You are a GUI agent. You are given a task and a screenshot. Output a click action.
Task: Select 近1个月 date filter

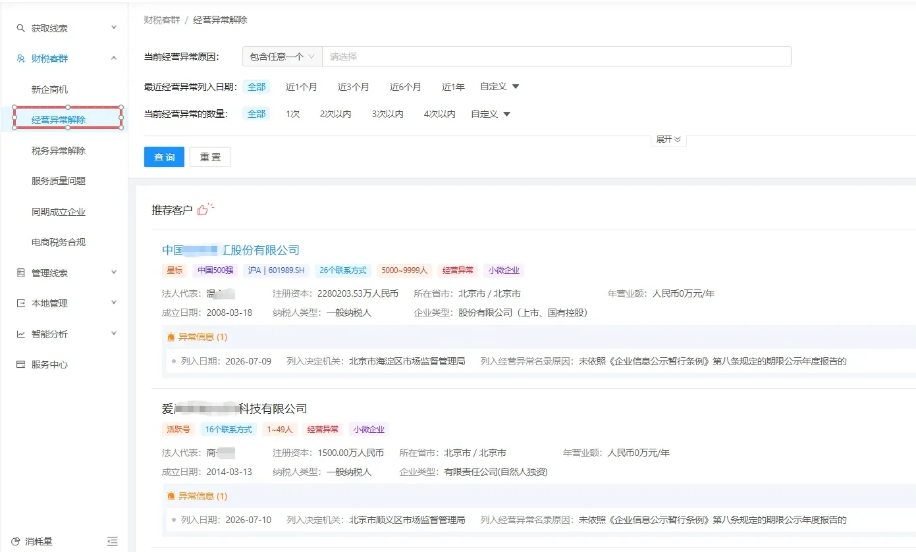302,87
